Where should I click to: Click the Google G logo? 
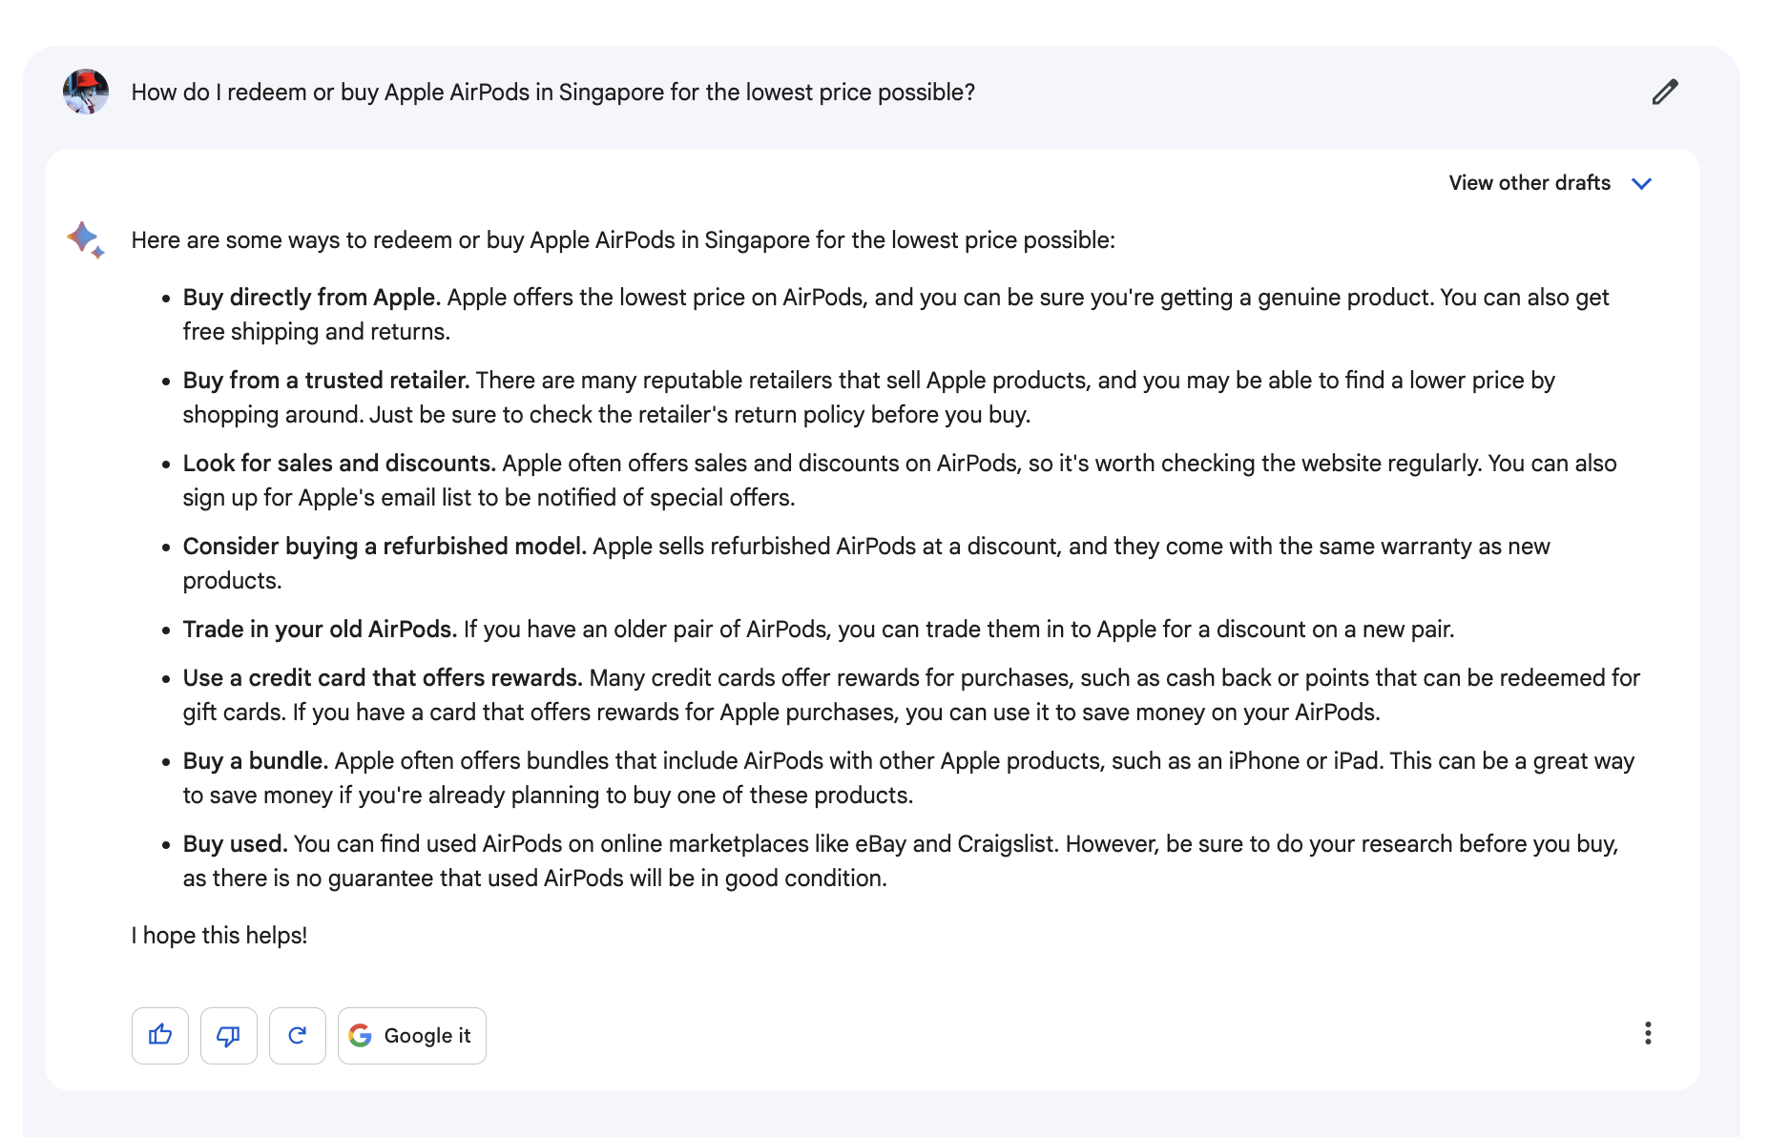coord(360,1035)
